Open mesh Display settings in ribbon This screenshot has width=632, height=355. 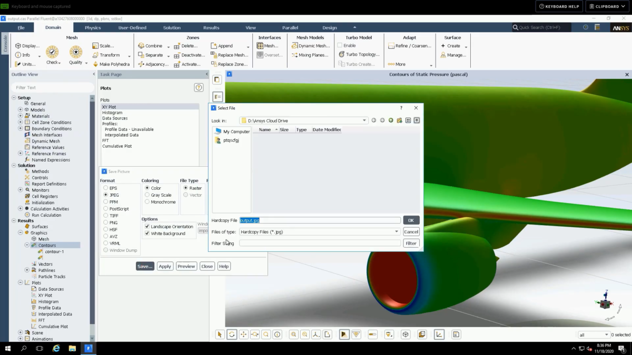(27, 46)
